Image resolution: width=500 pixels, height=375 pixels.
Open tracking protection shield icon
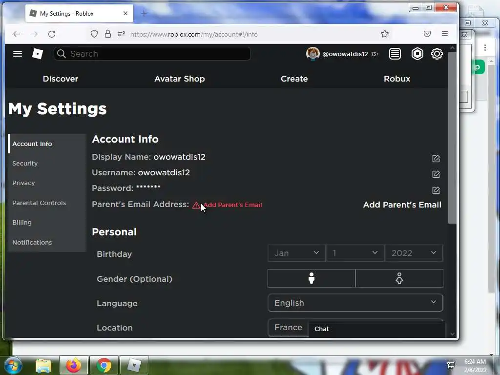pos(94,34)
